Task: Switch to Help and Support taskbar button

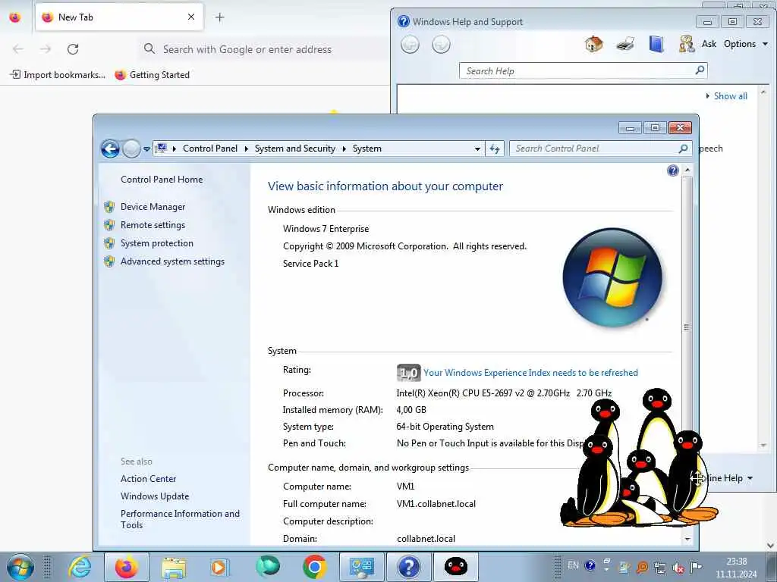Action: click(408, 567)
